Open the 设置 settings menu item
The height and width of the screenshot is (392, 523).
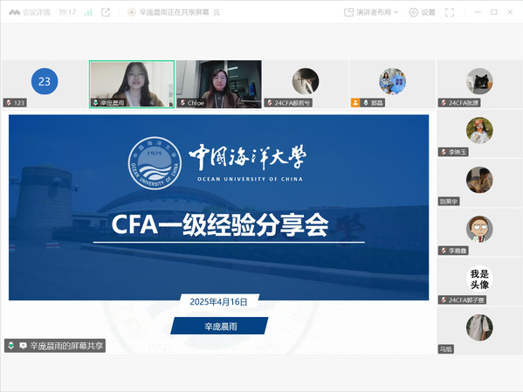[429, 12]
